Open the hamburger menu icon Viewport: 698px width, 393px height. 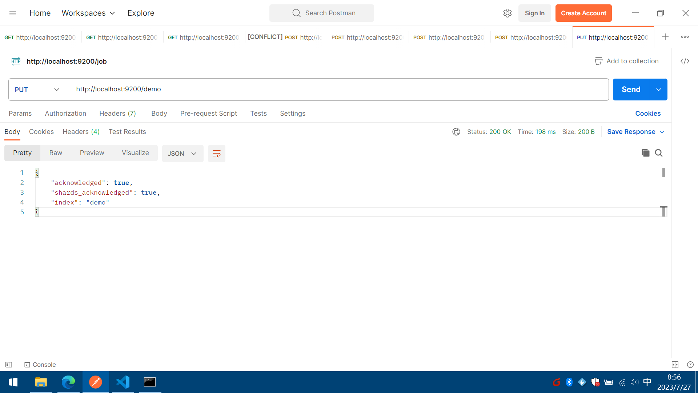coord(13,13)
